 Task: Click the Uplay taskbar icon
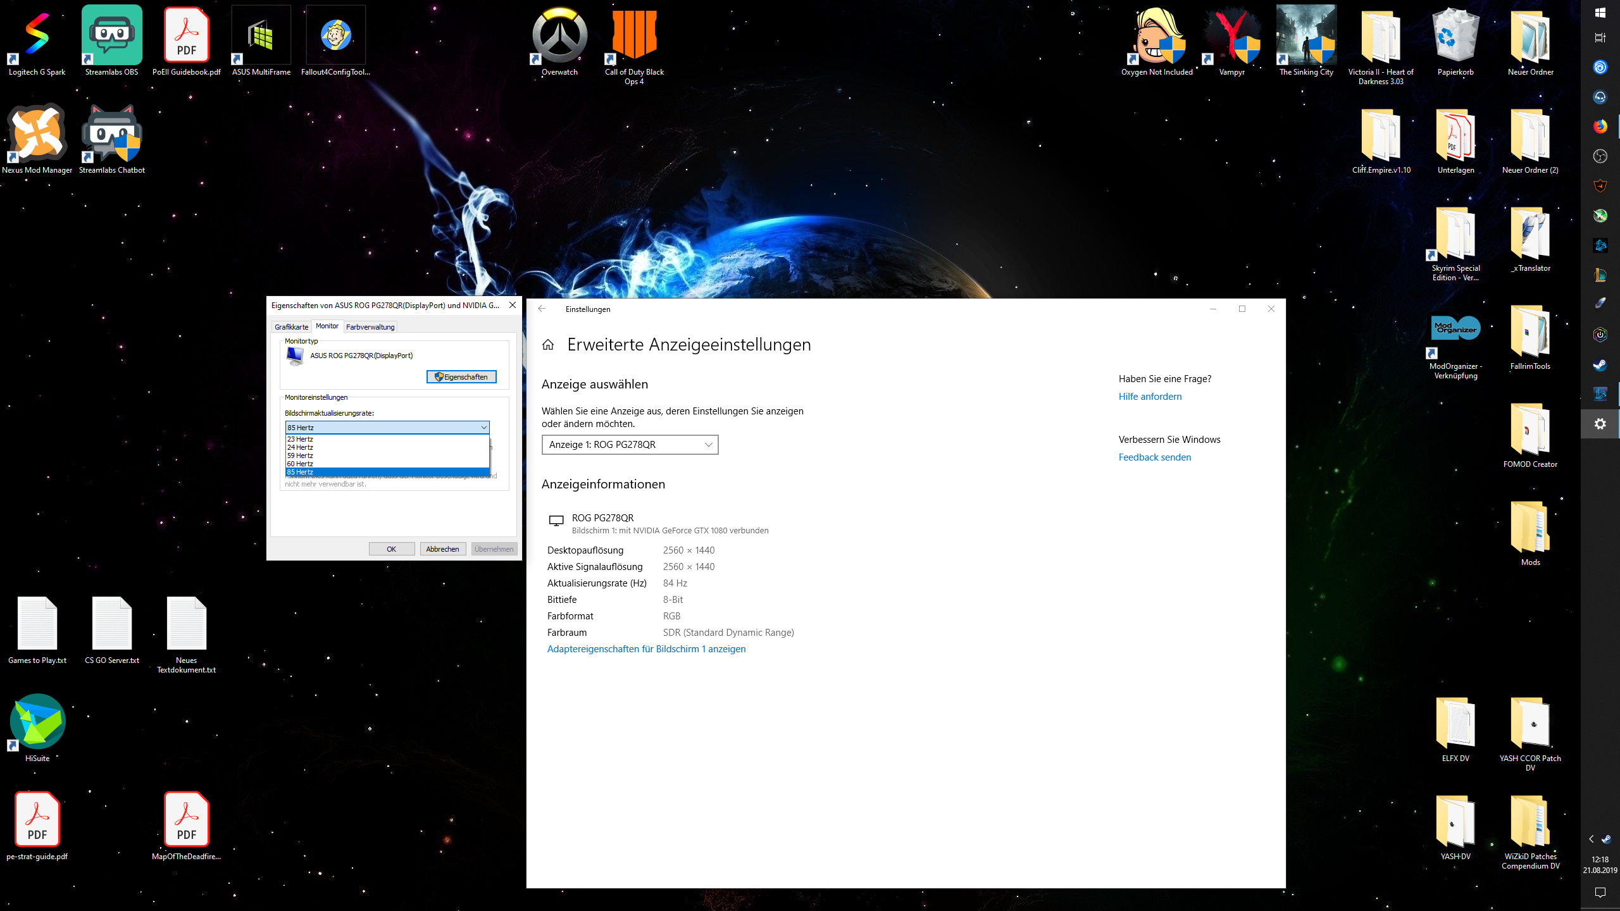[1600, 67]
